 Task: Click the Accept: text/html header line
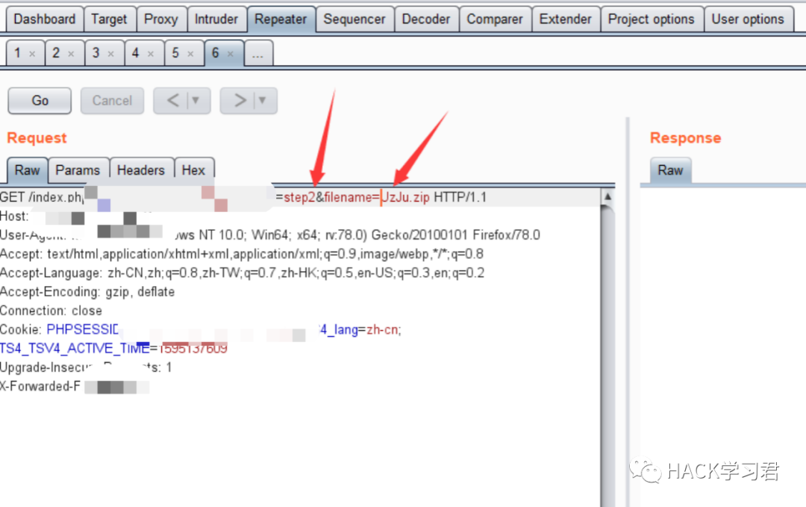(242, 254)
